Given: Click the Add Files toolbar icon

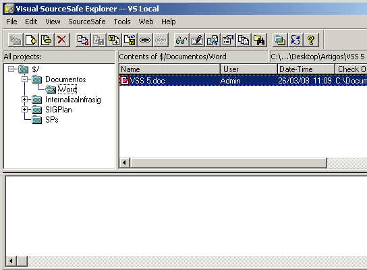Looking at the screenshot, I should 31,40.
